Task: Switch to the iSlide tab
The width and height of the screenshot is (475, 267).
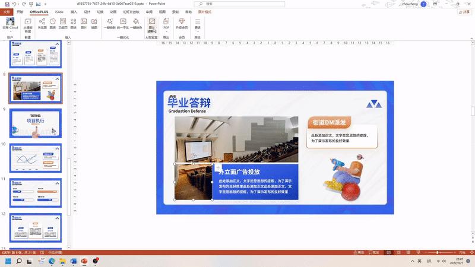Action: tap(59, 12)
